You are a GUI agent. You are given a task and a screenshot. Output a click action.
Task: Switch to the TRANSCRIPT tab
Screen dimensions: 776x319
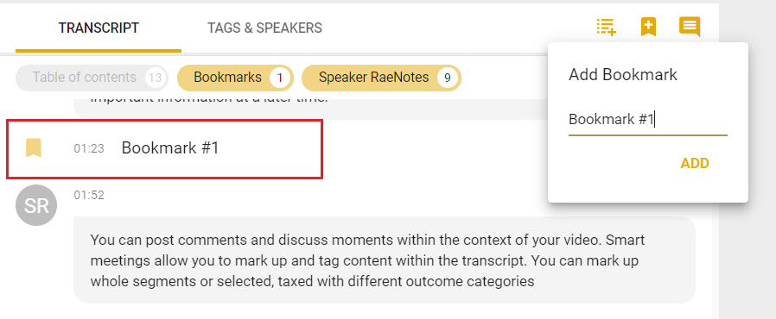click(99, 28)
